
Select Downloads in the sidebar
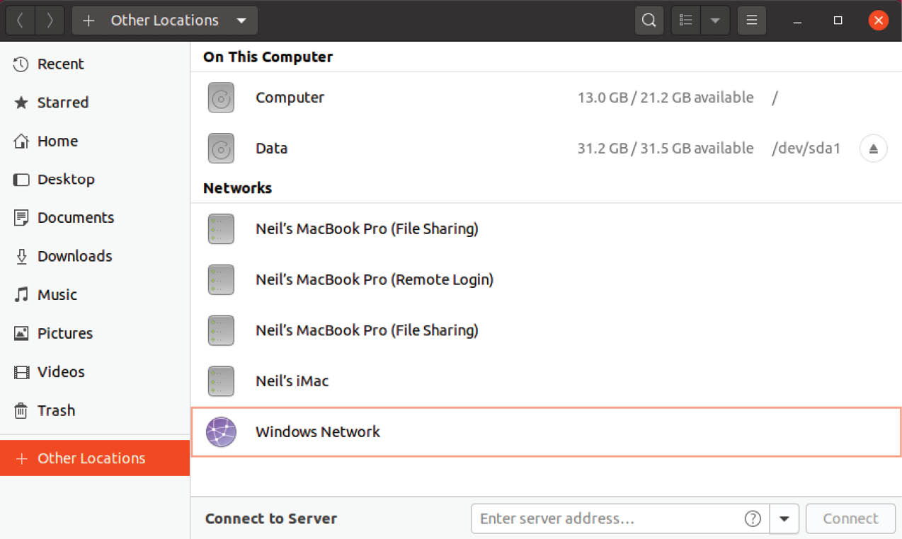pyautogui.click(x=74, y=256)
